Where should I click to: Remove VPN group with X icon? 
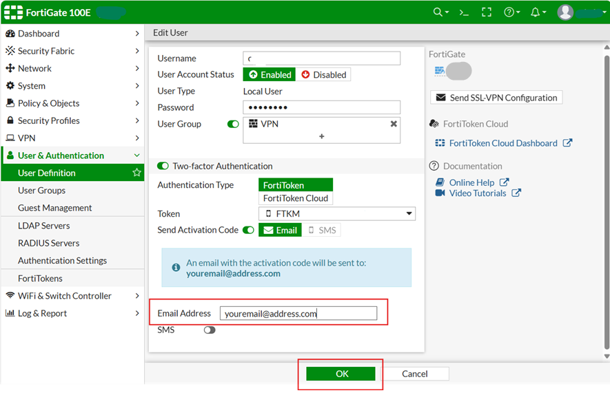pyautogui.click(x=394, y=124)
